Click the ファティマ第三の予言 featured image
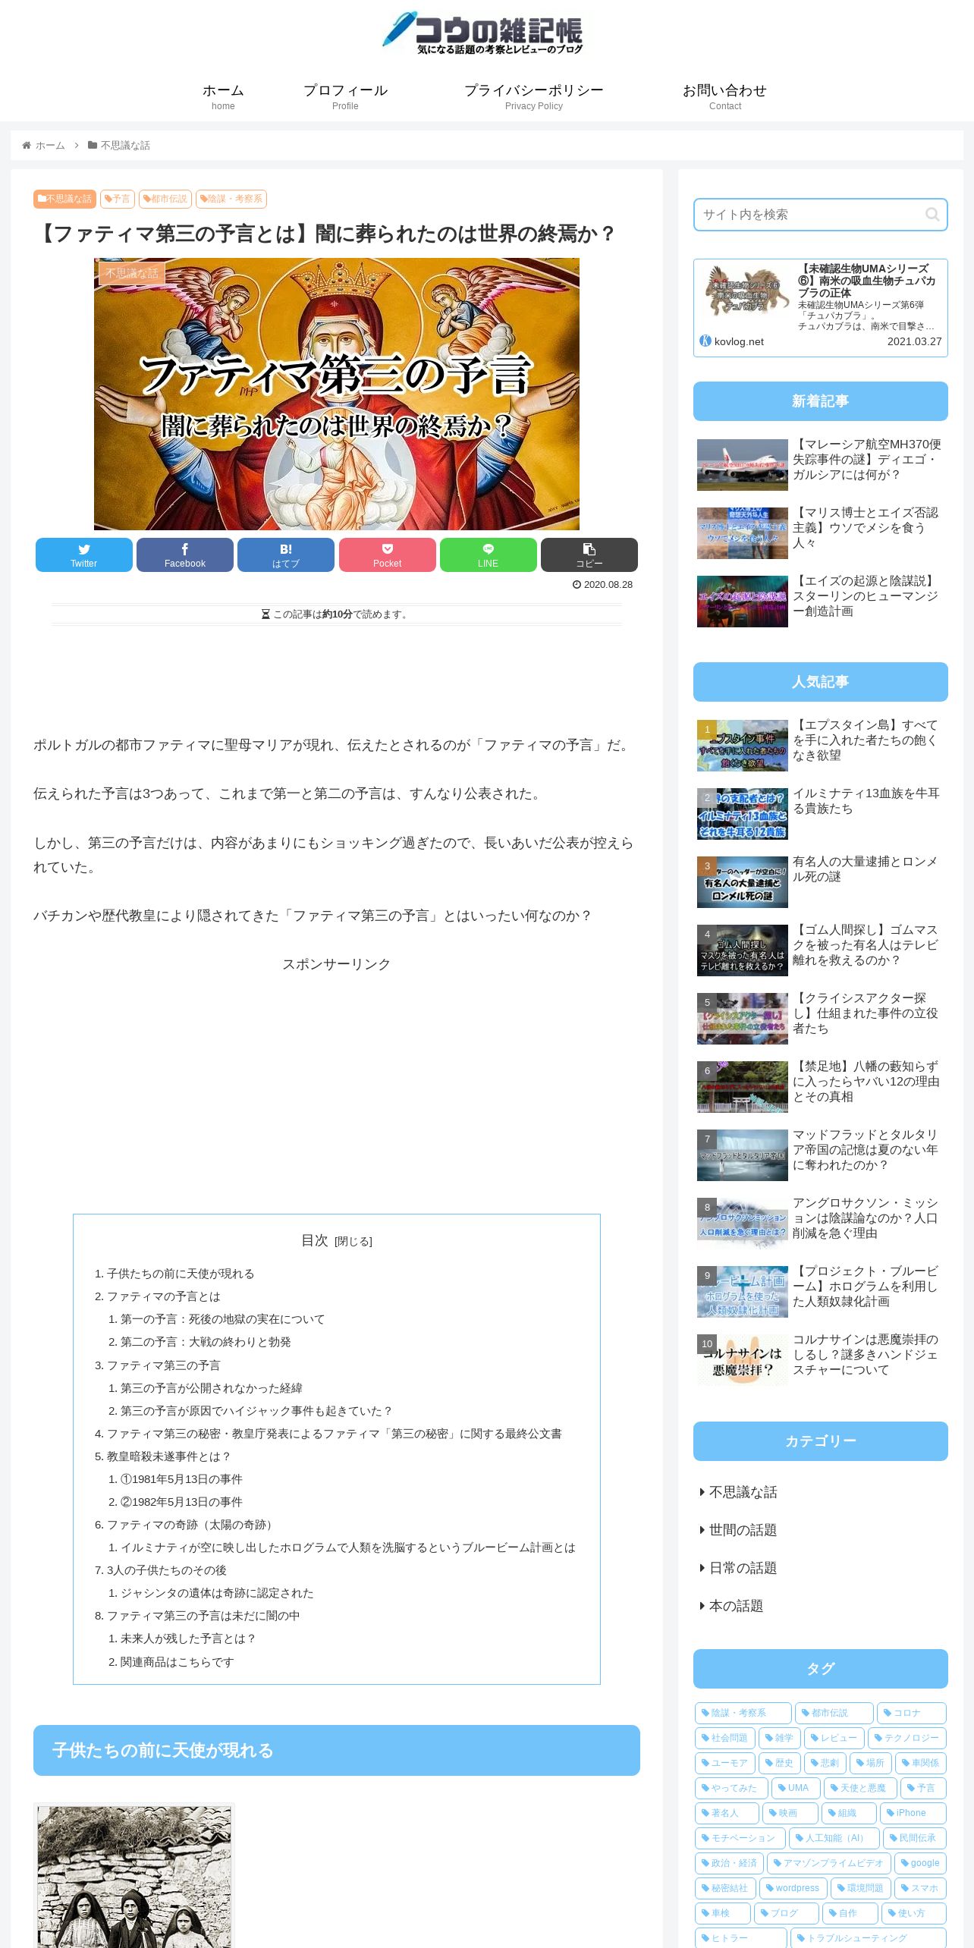Image resolution: width=974 pixels, height=1948 pixels. 337,394
